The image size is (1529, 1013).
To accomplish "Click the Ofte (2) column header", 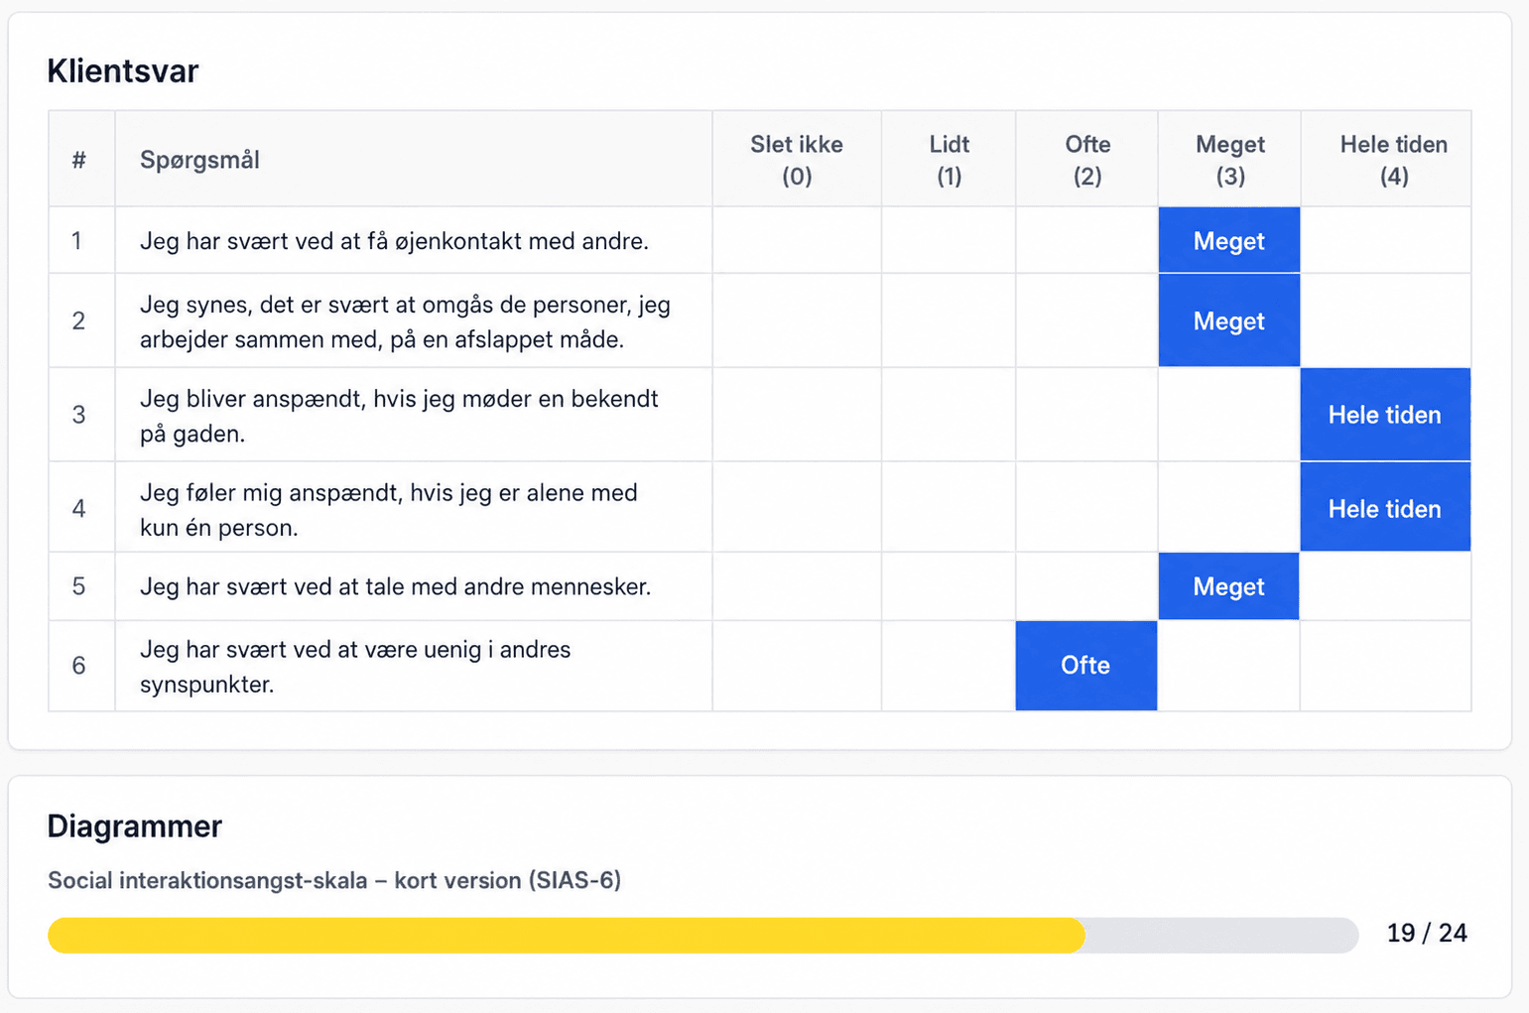I will coord(1086,160).
